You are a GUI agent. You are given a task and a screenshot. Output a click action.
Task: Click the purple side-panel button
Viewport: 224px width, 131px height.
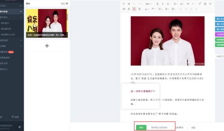pyautogui.click(x=220, y=34)
